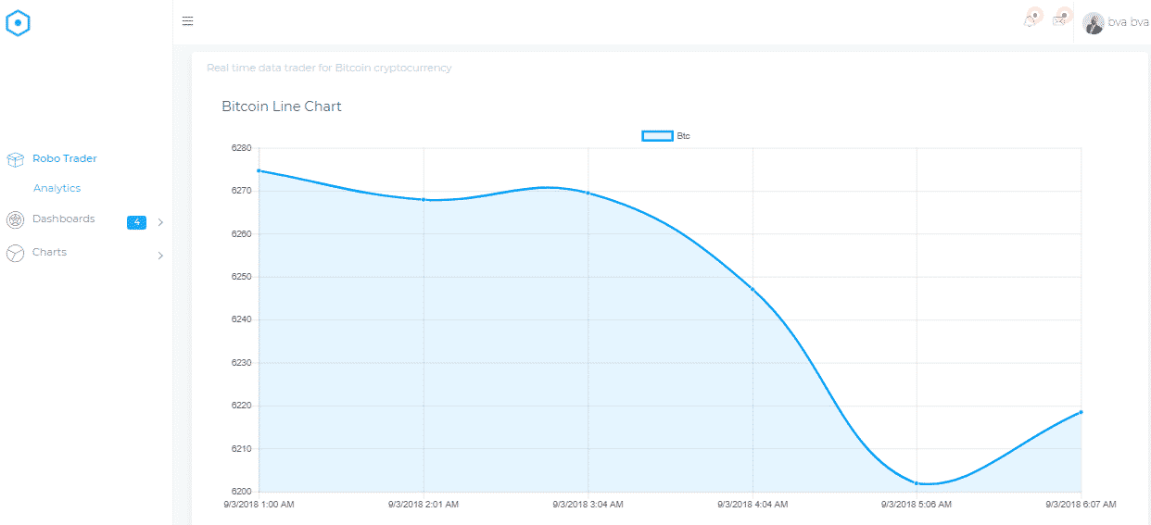Click the Btc legend label
This screenshot has height=525, width=1151.
[x=683, y=136]
